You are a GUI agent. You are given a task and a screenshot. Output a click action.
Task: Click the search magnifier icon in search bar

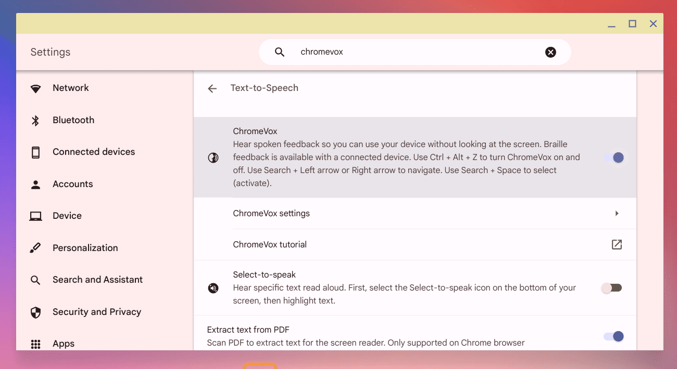280,52
